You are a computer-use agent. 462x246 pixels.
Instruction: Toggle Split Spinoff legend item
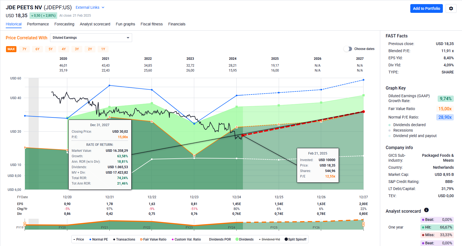coord(295,239)
